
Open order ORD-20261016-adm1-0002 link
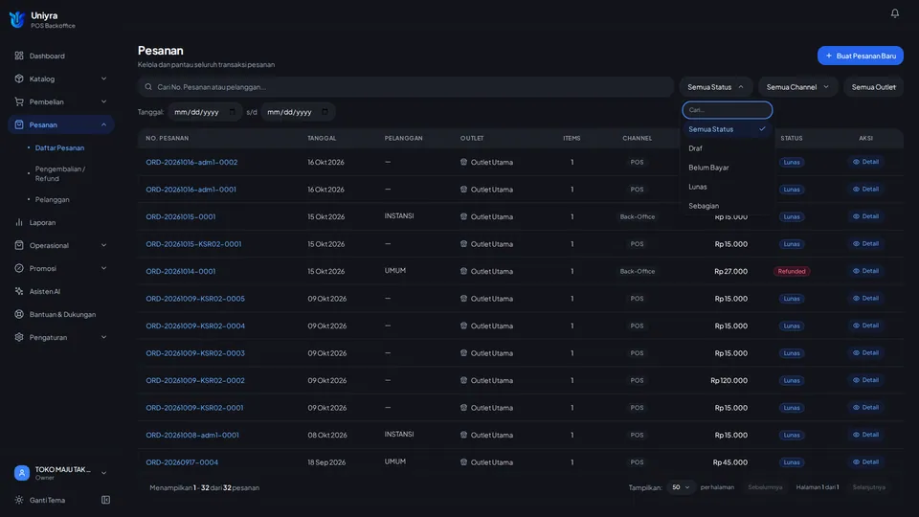point(191,163)
